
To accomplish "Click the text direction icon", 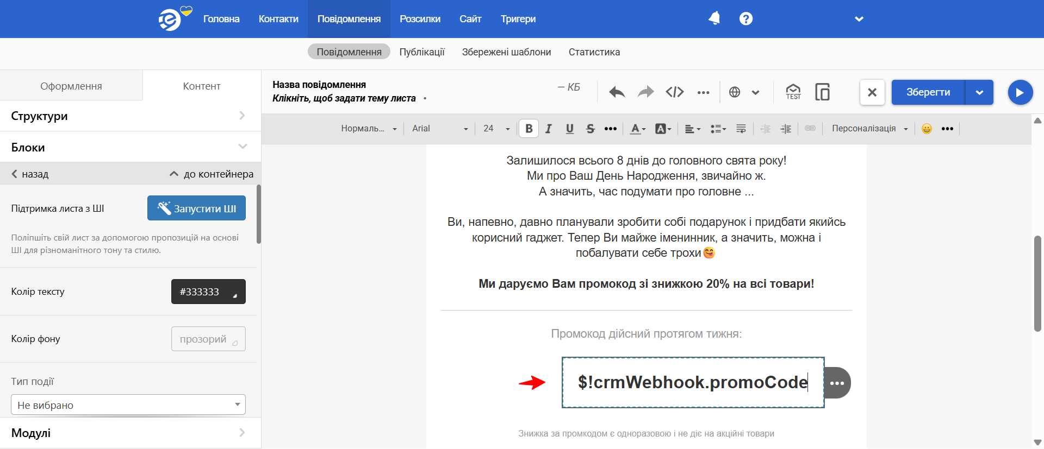I will 741,129.
